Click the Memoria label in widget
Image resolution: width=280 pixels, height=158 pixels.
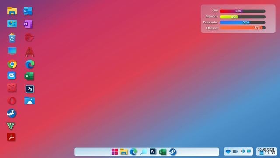click(x=212, y=16)
